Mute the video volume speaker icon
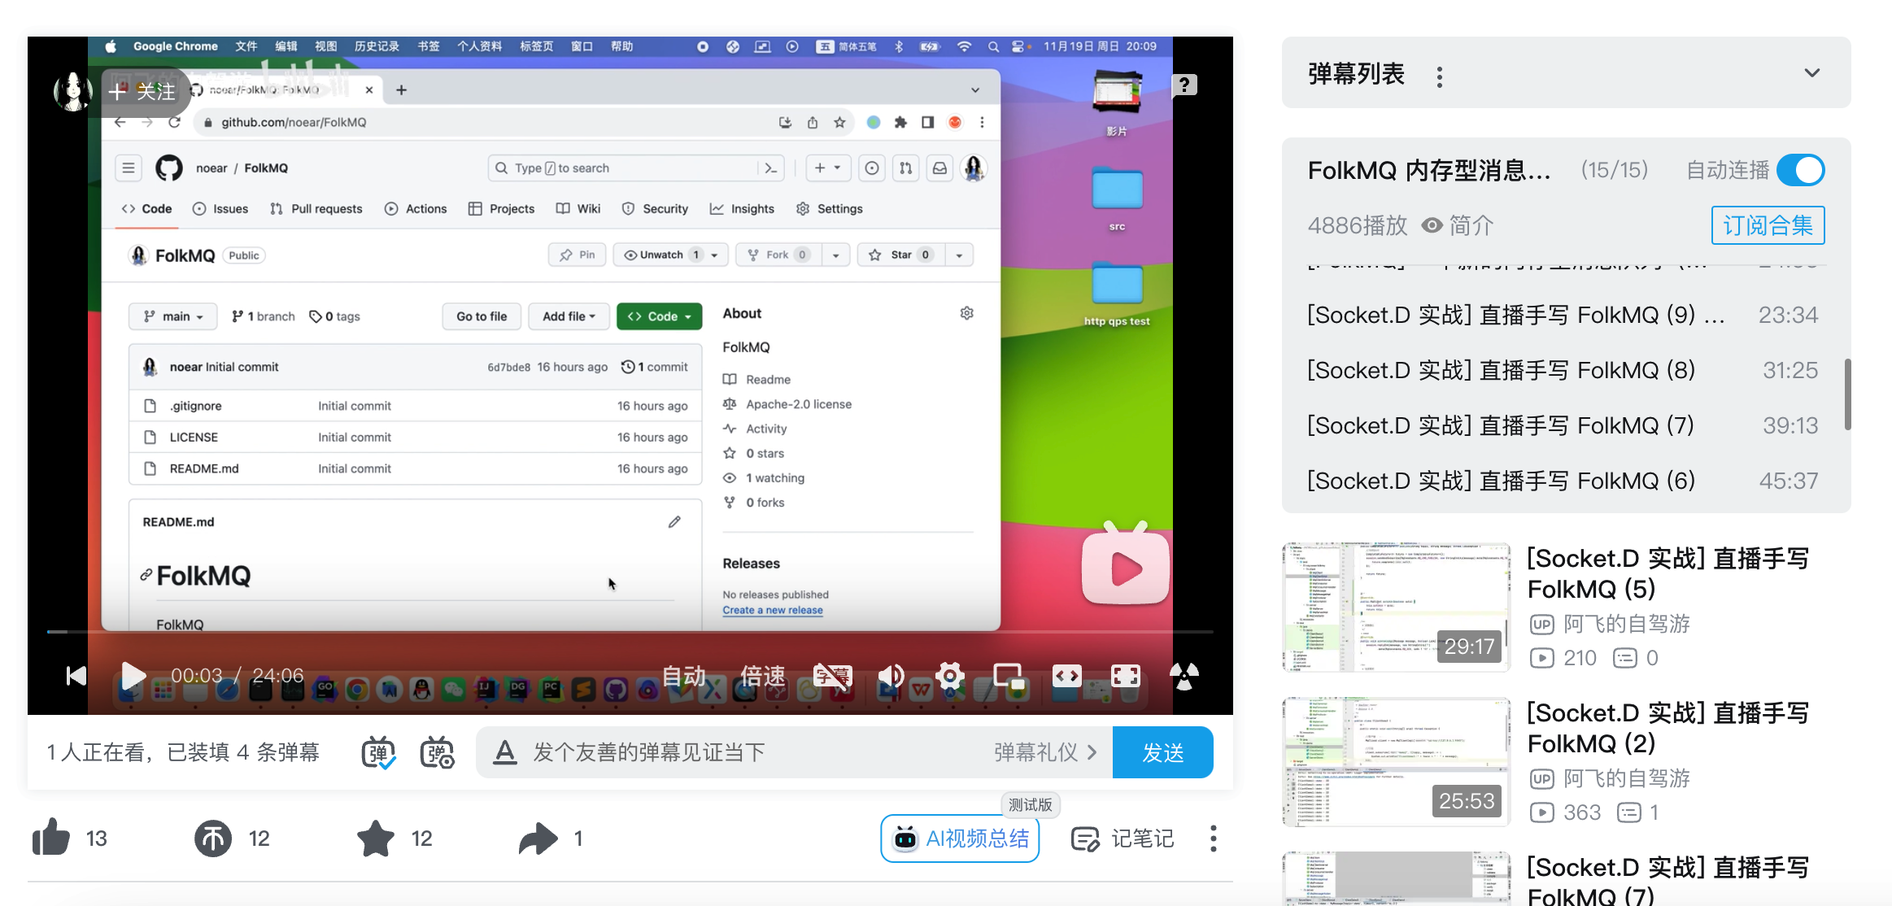Image resolution: width=1892 pixels, height=906 pixels. click(892, 676)
